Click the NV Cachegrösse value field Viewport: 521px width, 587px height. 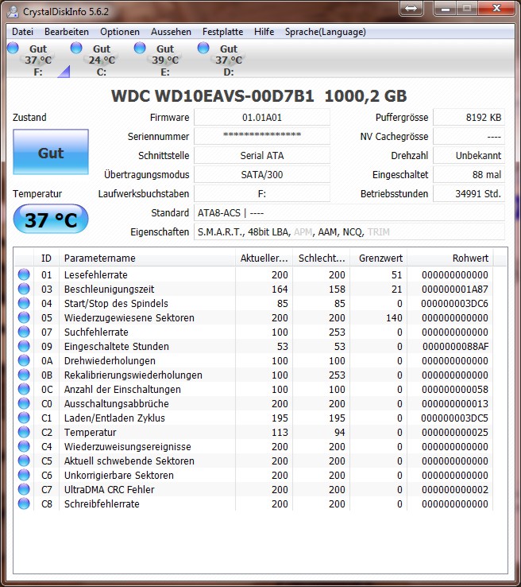pos(469,136)
